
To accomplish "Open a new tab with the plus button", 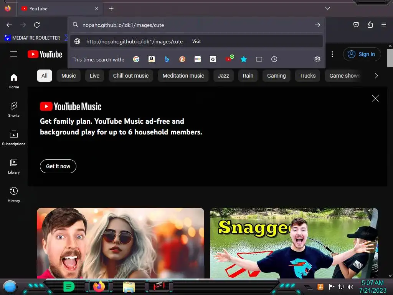I will [111, 9].
